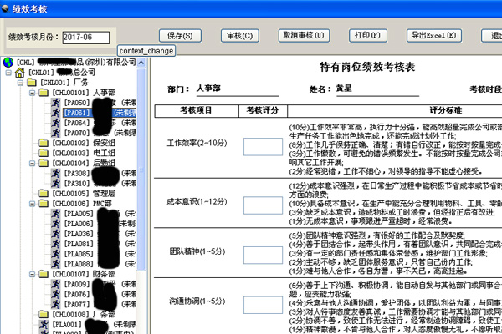Select the [CHL00103] 电工组 tree row

(83, 153)
